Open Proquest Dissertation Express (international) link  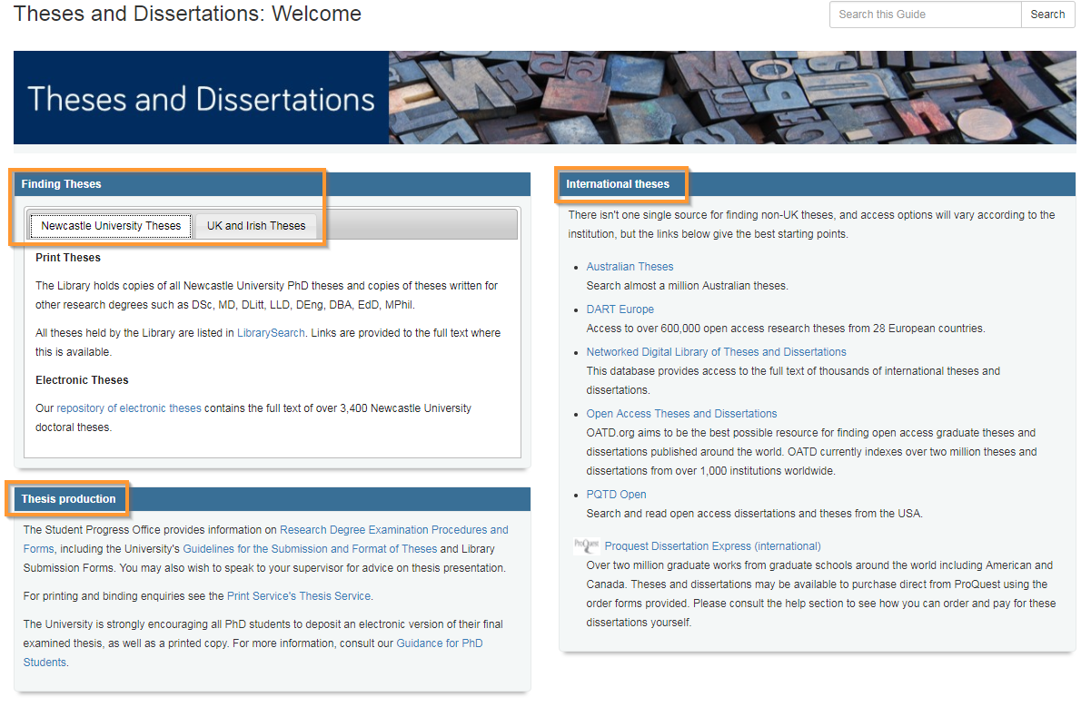[x=712, y=546]
